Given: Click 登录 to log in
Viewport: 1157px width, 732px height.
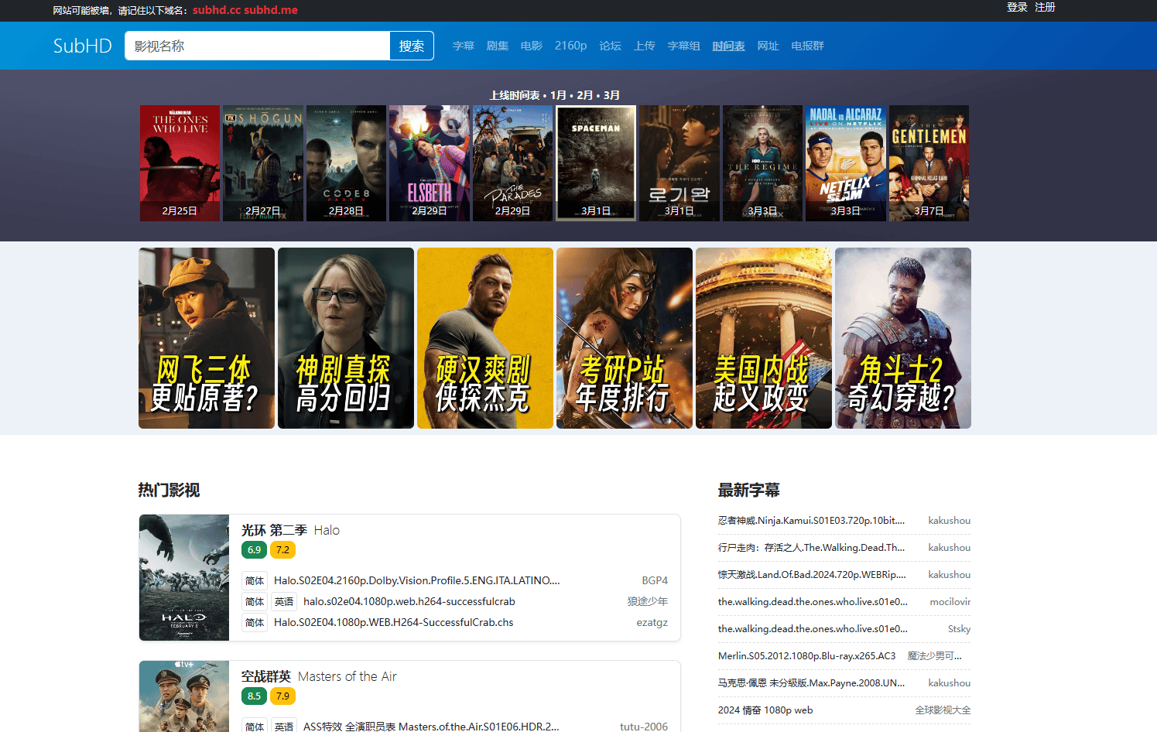Looking at the screenshot, I should click(x=1017, y=7).
